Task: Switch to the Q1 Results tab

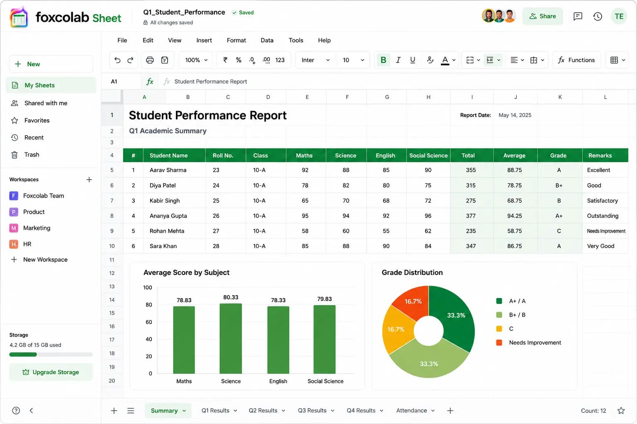Action: (x=215, y=410)
